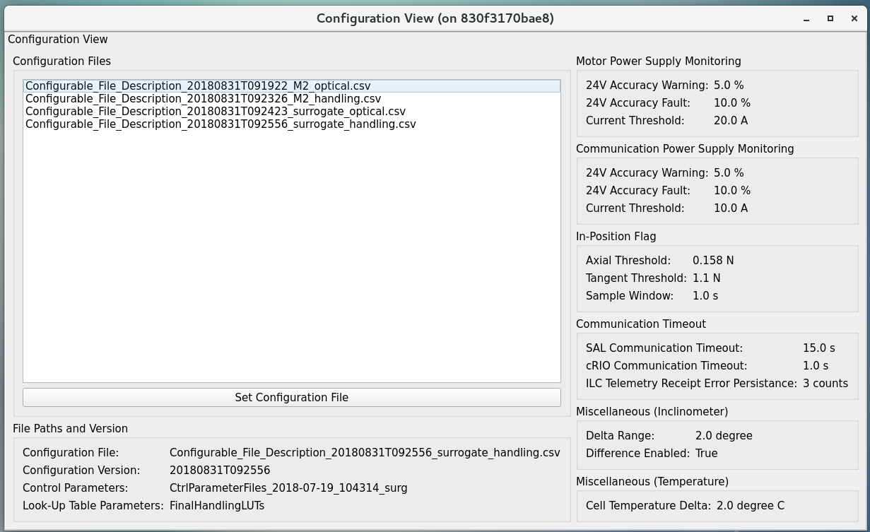Click the CtrlParameterFiles control parameters value

tap(288, 487)
